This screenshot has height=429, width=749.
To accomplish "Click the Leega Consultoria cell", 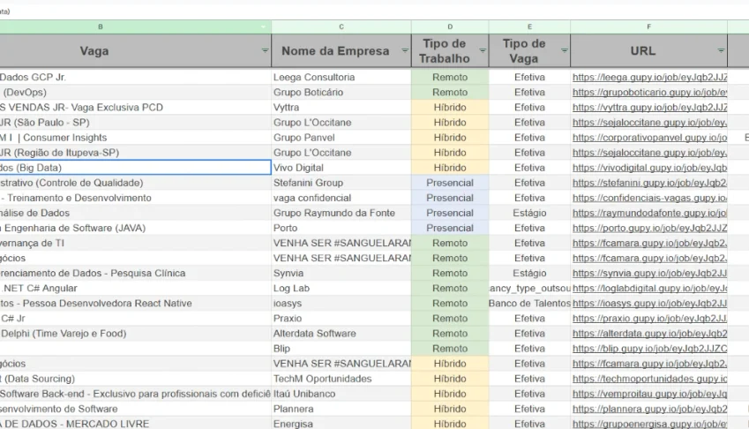I will [x=341, y=78].
